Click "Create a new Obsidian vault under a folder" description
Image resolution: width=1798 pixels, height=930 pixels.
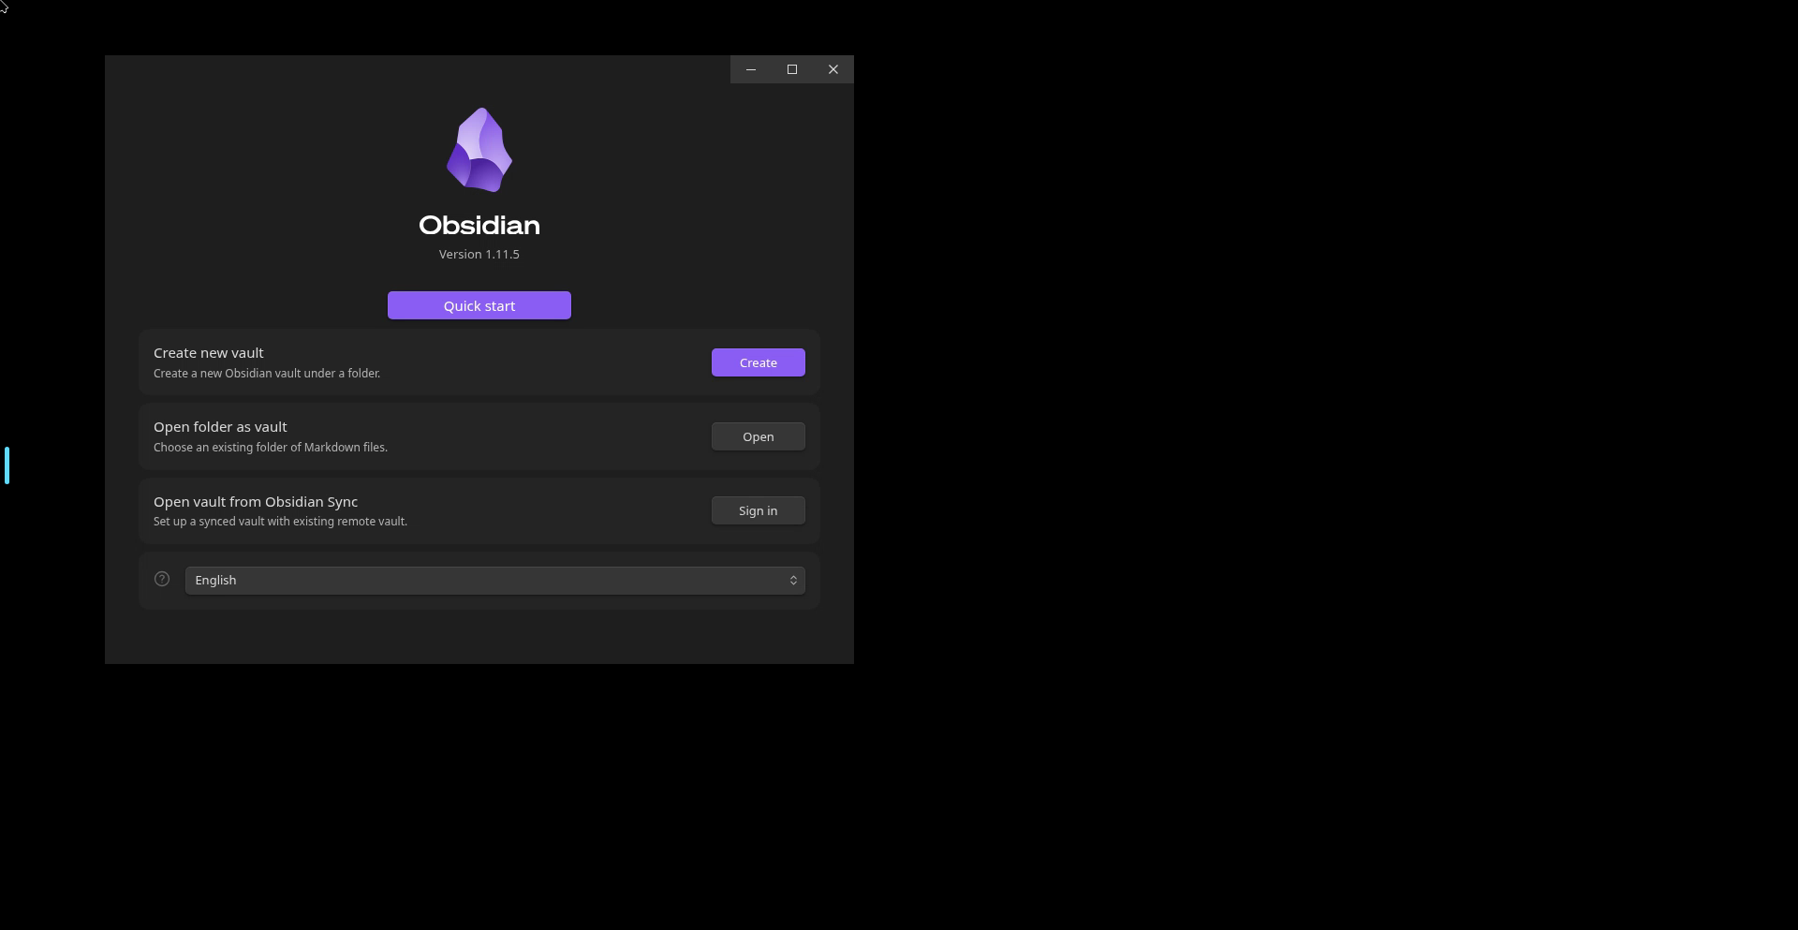[267, 373]
